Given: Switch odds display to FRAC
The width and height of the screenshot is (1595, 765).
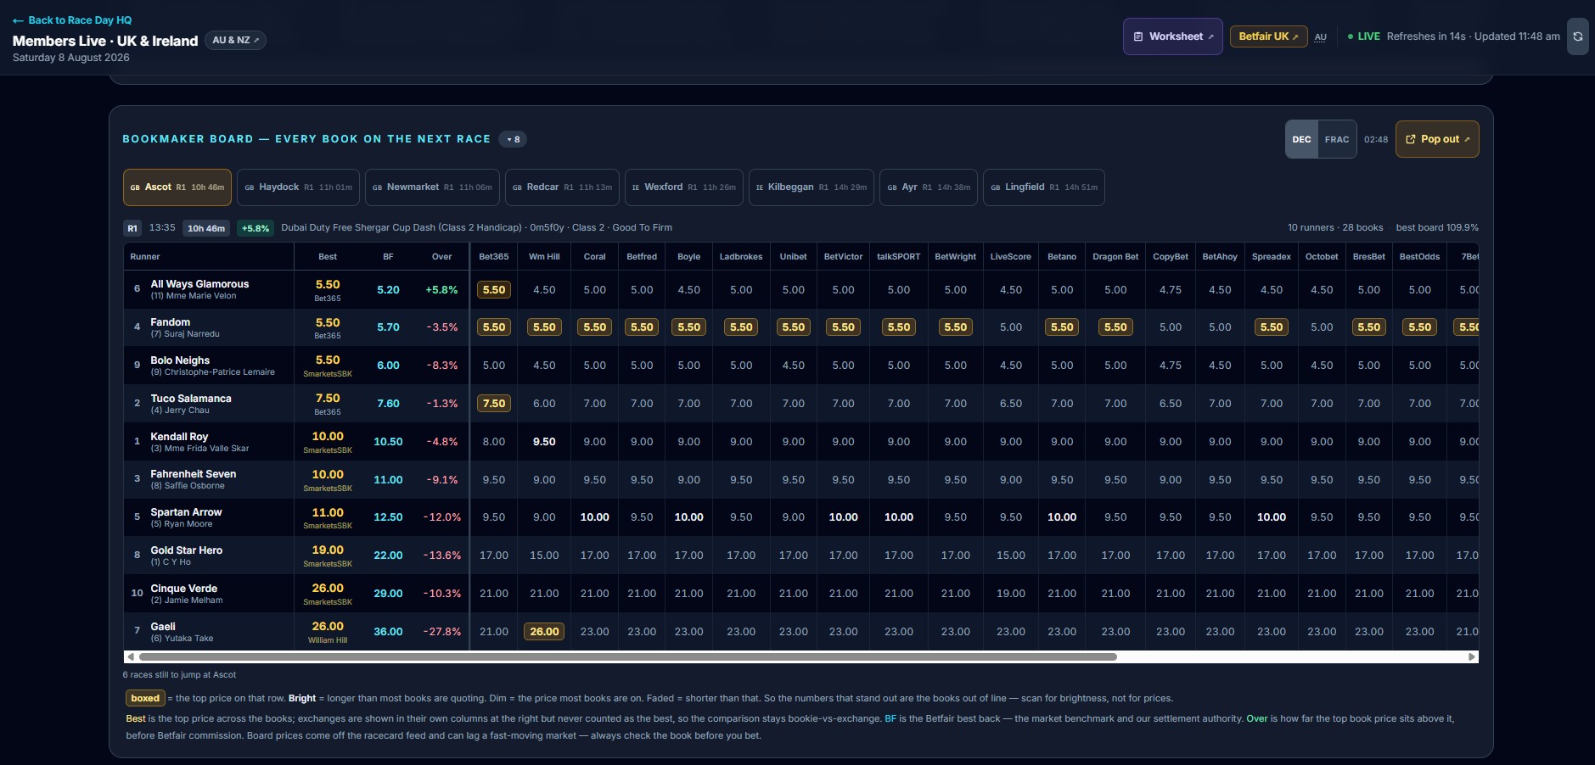Looking at the screenshot, I should point(1337,139).
